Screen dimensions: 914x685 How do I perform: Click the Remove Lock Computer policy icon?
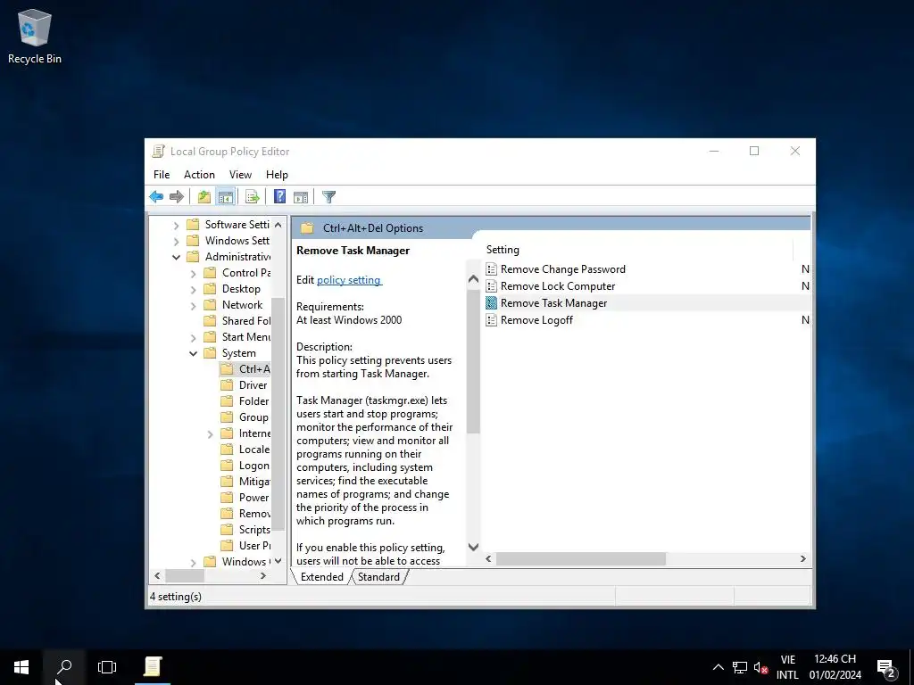click(x=492, y=286)
